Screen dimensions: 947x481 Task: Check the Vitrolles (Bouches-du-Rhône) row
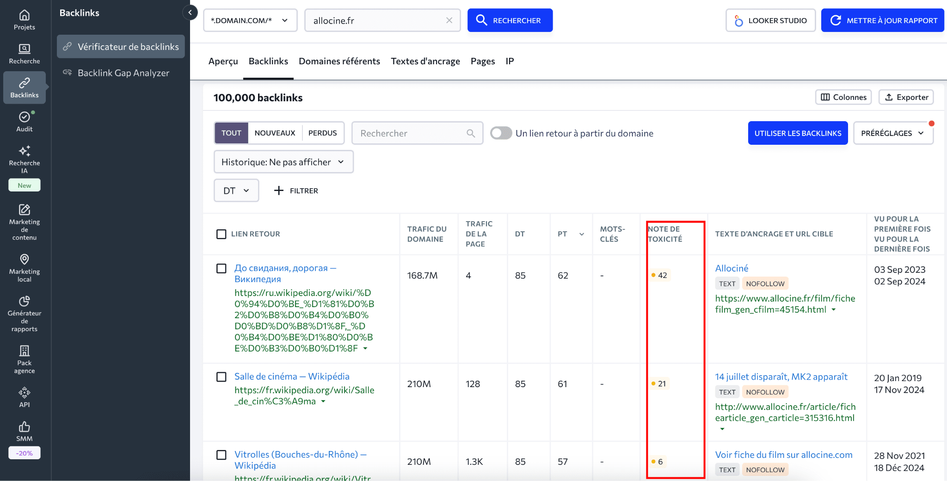pyautogui.click(x=221, y=455)
